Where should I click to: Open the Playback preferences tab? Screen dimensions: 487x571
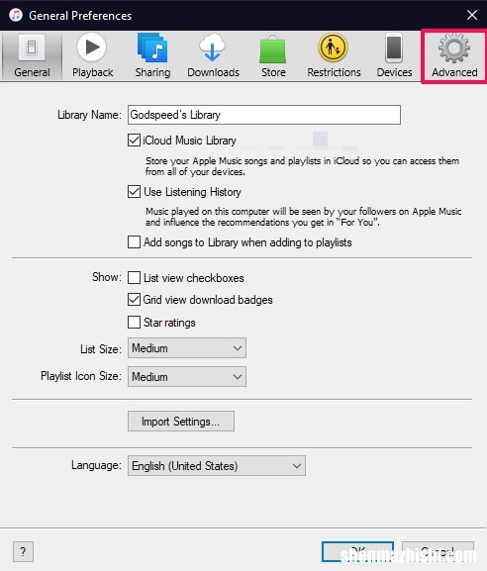[92, 55]
